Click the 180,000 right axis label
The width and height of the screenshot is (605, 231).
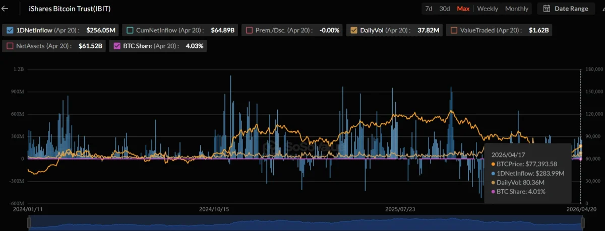(x=594, y=69)
